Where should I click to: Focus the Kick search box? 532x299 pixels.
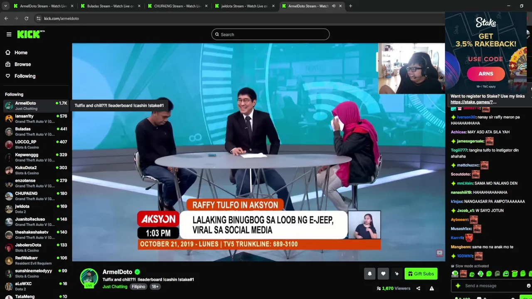[x=271, y=34]
